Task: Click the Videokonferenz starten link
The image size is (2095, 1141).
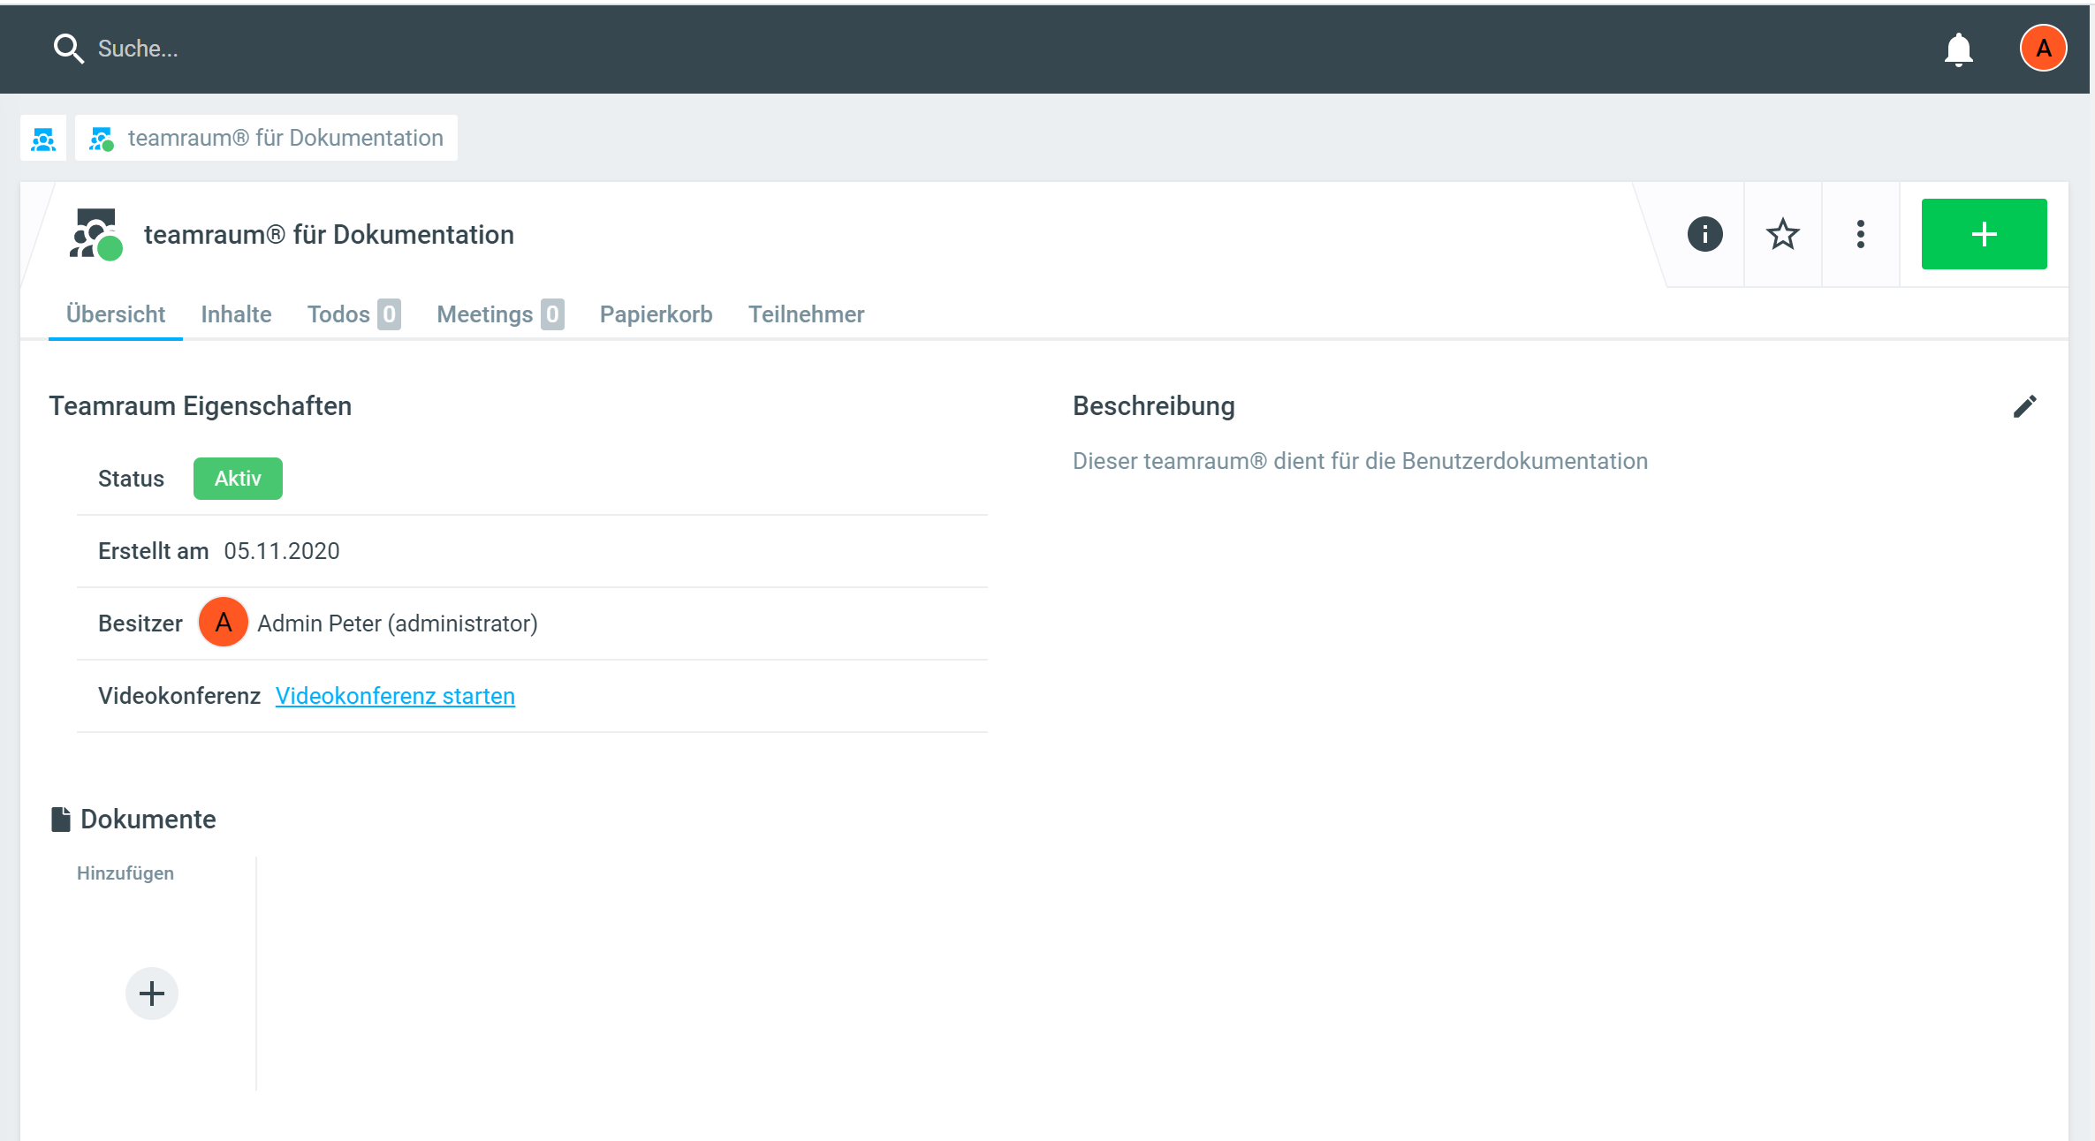Action: coord(395,696)
